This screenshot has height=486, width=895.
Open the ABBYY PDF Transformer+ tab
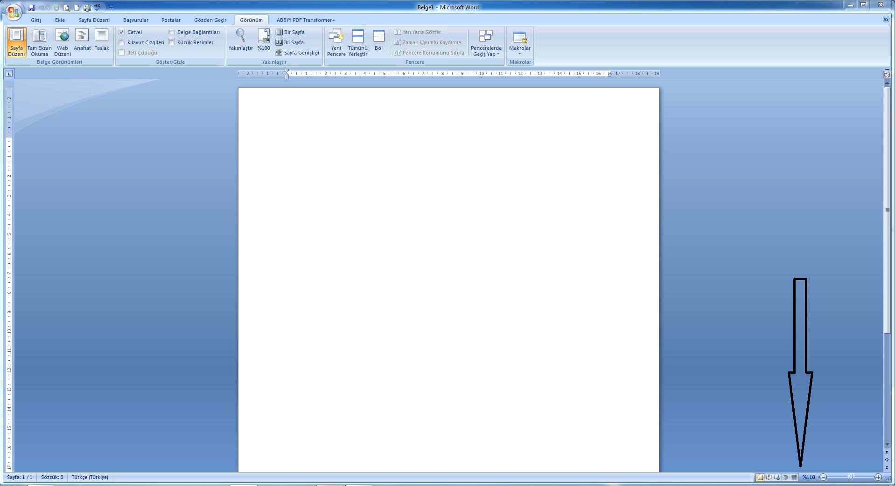[x=306, y=20]
